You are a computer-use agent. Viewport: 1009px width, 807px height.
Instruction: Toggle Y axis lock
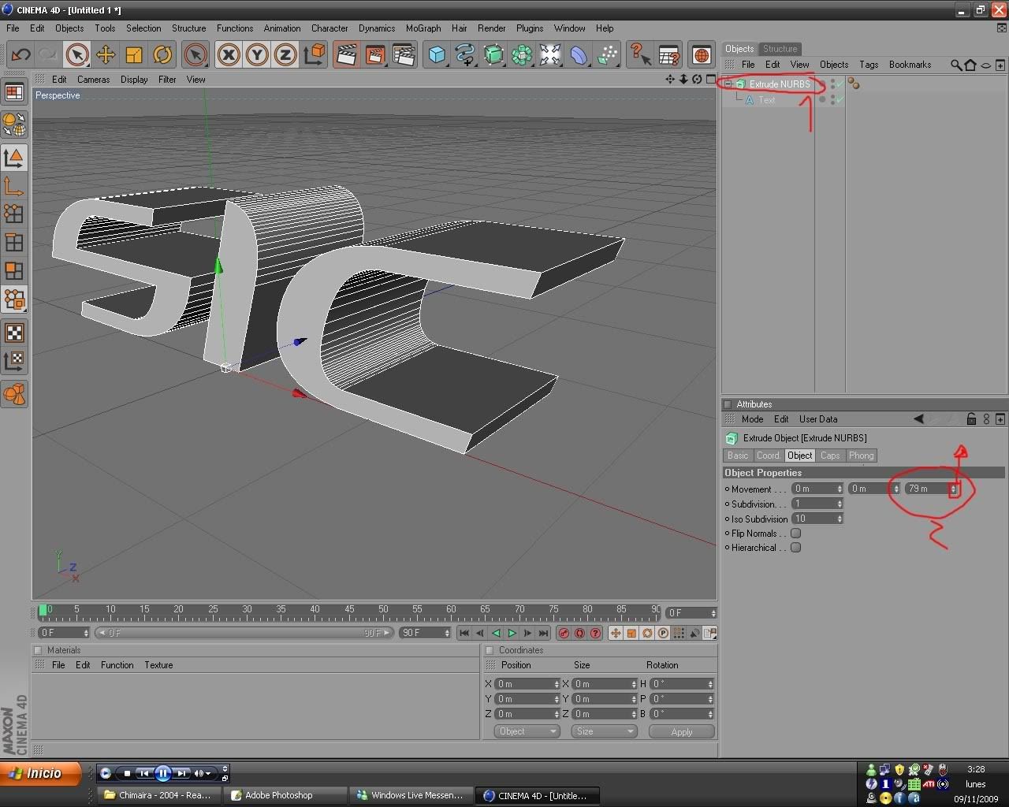(x=257, y=54)
